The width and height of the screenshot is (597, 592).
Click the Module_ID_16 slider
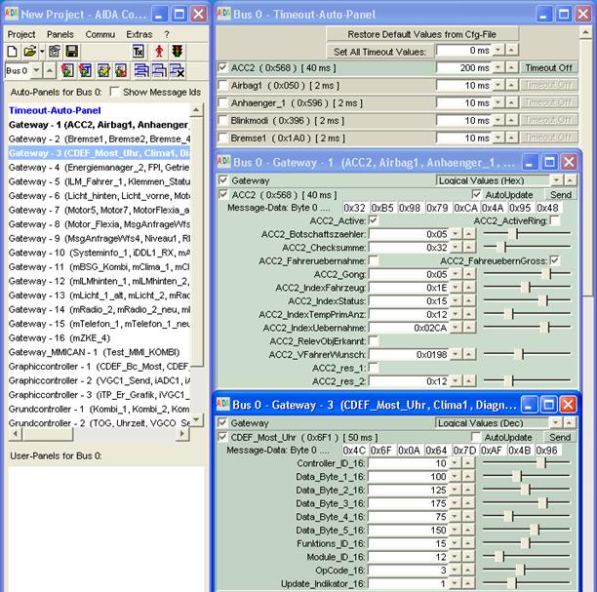tap(526, 556)
